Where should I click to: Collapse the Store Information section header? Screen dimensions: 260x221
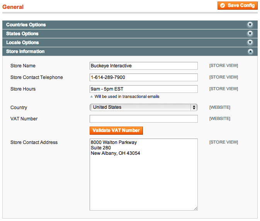[130, 51]
